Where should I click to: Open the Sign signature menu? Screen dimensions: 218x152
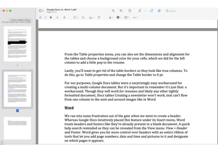(91, 17)
